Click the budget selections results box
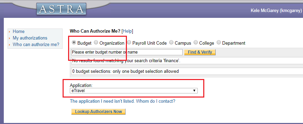Image resolution: width=303 pixels, height=124 pixels. pos(187,71)
